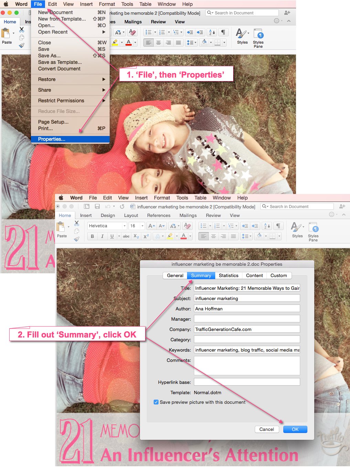Apply subscript formatting

pyautogui.click(x=136, y=236)
